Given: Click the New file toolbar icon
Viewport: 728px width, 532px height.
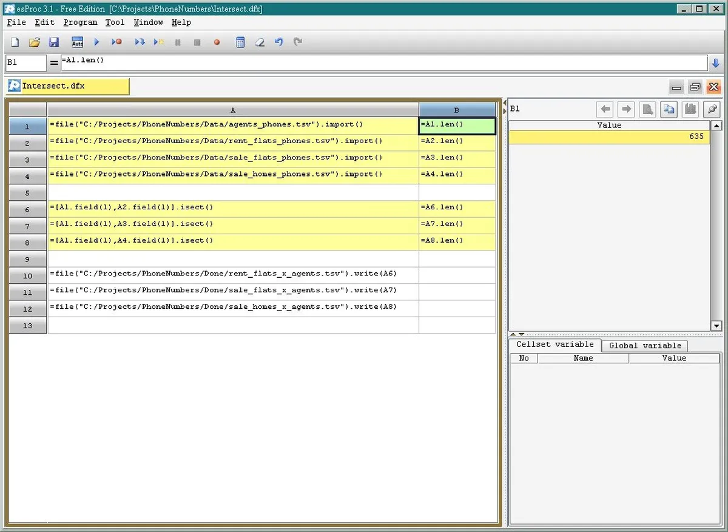Looking at the screenshot, I should [15, 42].
